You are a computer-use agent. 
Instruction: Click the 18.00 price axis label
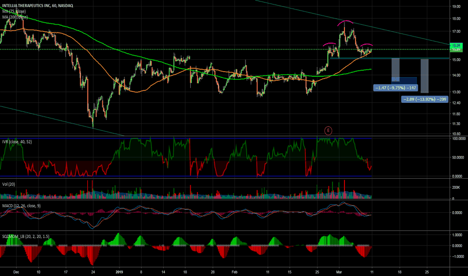[456, 19]
